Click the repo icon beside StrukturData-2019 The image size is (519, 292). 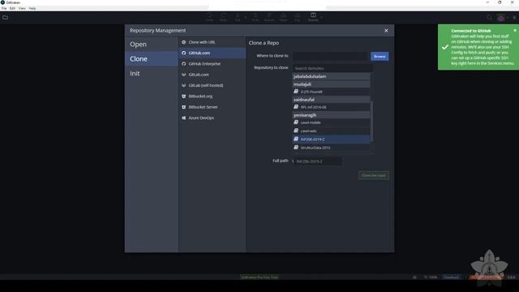click(296, 148)
